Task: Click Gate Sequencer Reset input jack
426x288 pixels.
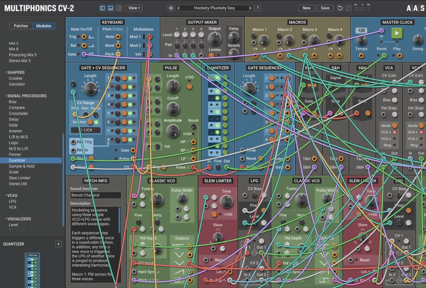Action: [242, 158]
